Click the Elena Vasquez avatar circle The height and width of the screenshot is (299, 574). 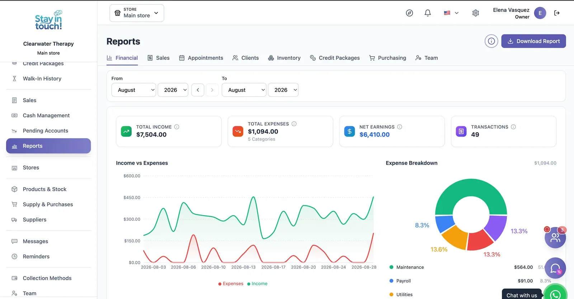click(x=540, y=13)
